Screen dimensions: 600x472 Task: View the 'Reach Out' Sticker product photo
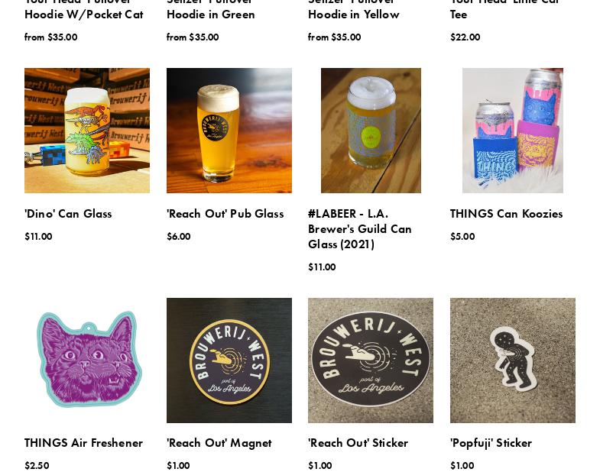tap(371, 360)
